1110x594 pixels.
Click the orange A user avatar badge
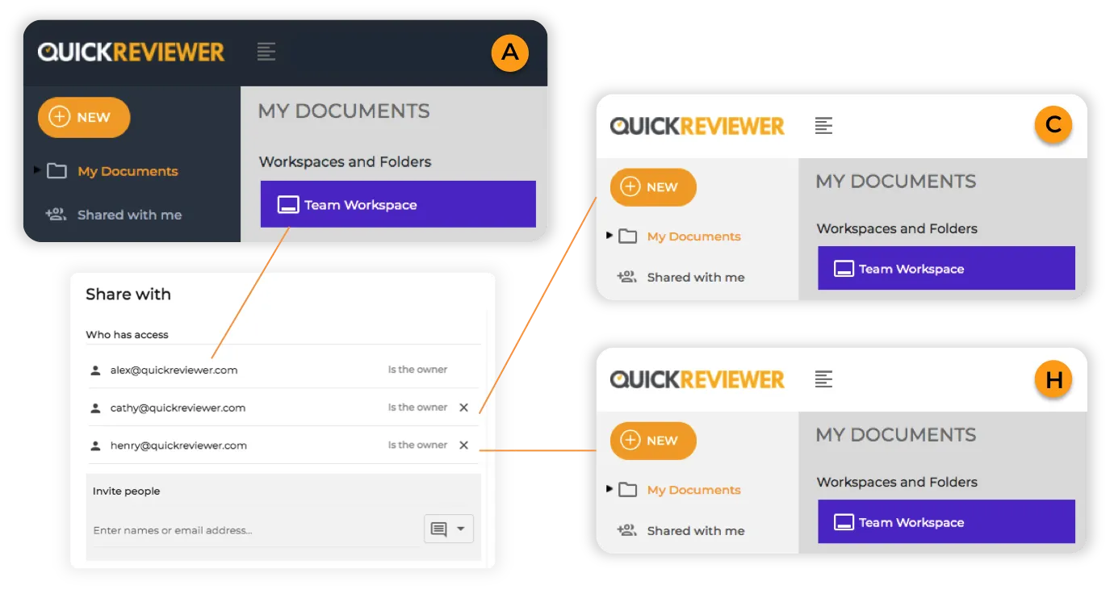coord(509,53)
